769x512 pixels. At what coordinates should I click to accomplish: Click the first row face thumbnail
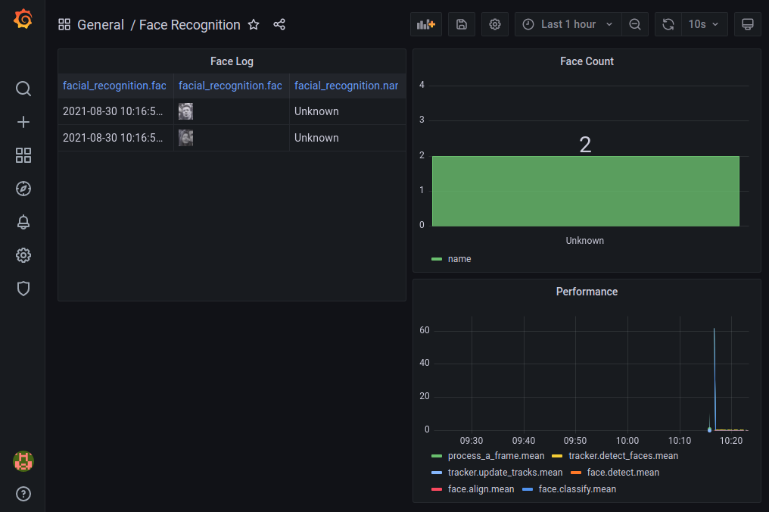tap(185, 111)
